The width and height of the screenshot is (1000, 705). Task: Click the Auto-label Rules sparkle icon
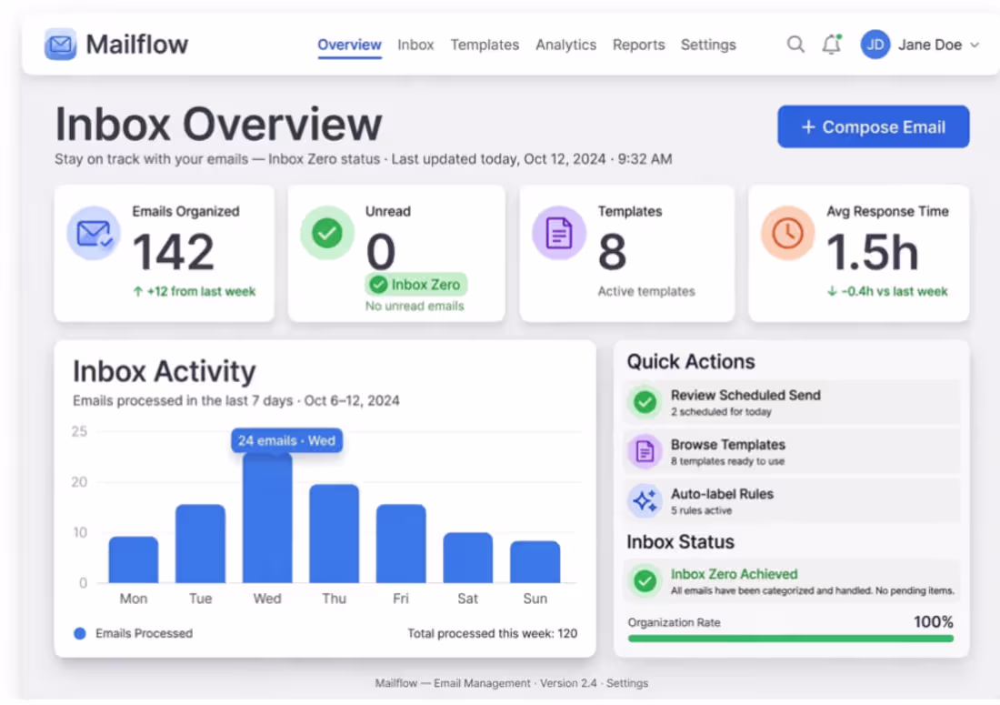point(645,501)
